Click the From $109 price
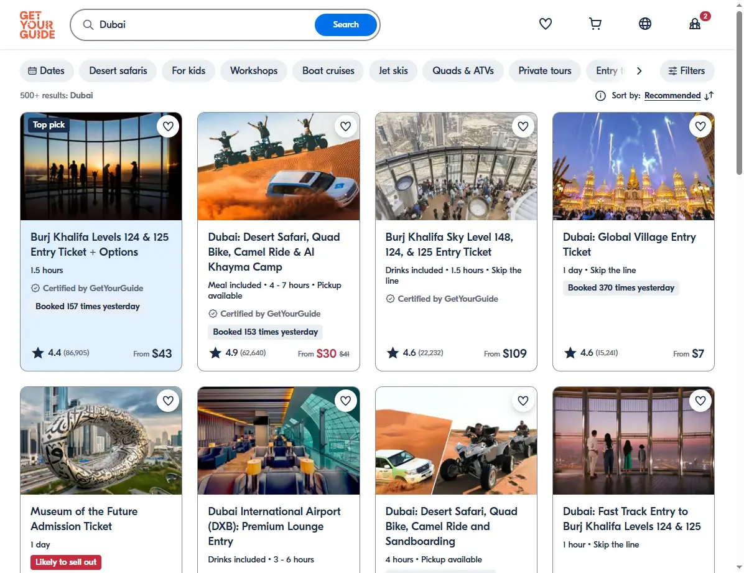This screenshot has width=744, height=573. point(505,353)
